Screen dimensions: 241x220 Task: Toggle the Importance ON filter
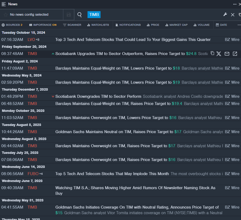[43, 25]
